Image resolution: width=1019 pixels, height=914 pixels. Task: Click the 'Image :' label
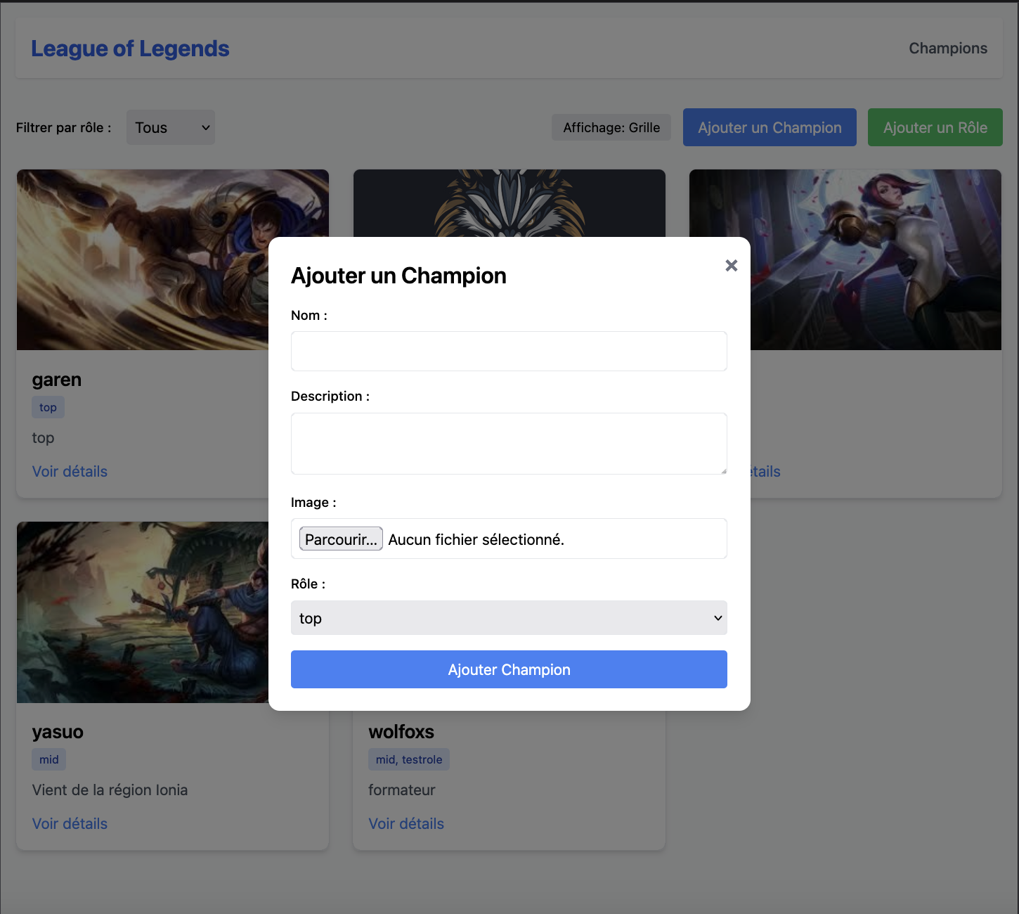[x=313, y=502]
